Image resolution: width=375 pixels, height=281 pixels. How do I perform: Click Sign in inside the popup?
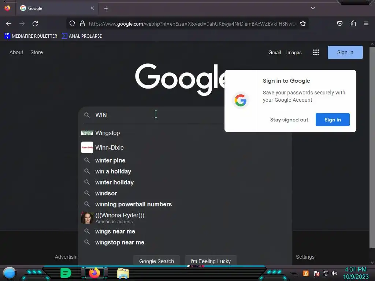click(x=333, y=120)
